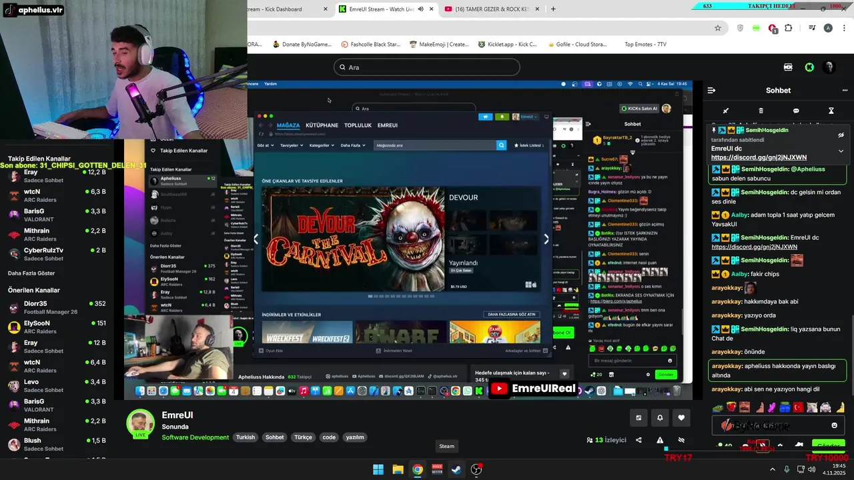Click the hourglass slow mode icon

coord(831,111)
